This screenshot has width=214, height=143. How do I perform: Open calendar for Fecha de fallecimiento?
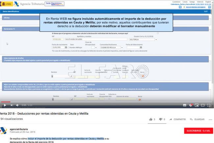[141, 48]
